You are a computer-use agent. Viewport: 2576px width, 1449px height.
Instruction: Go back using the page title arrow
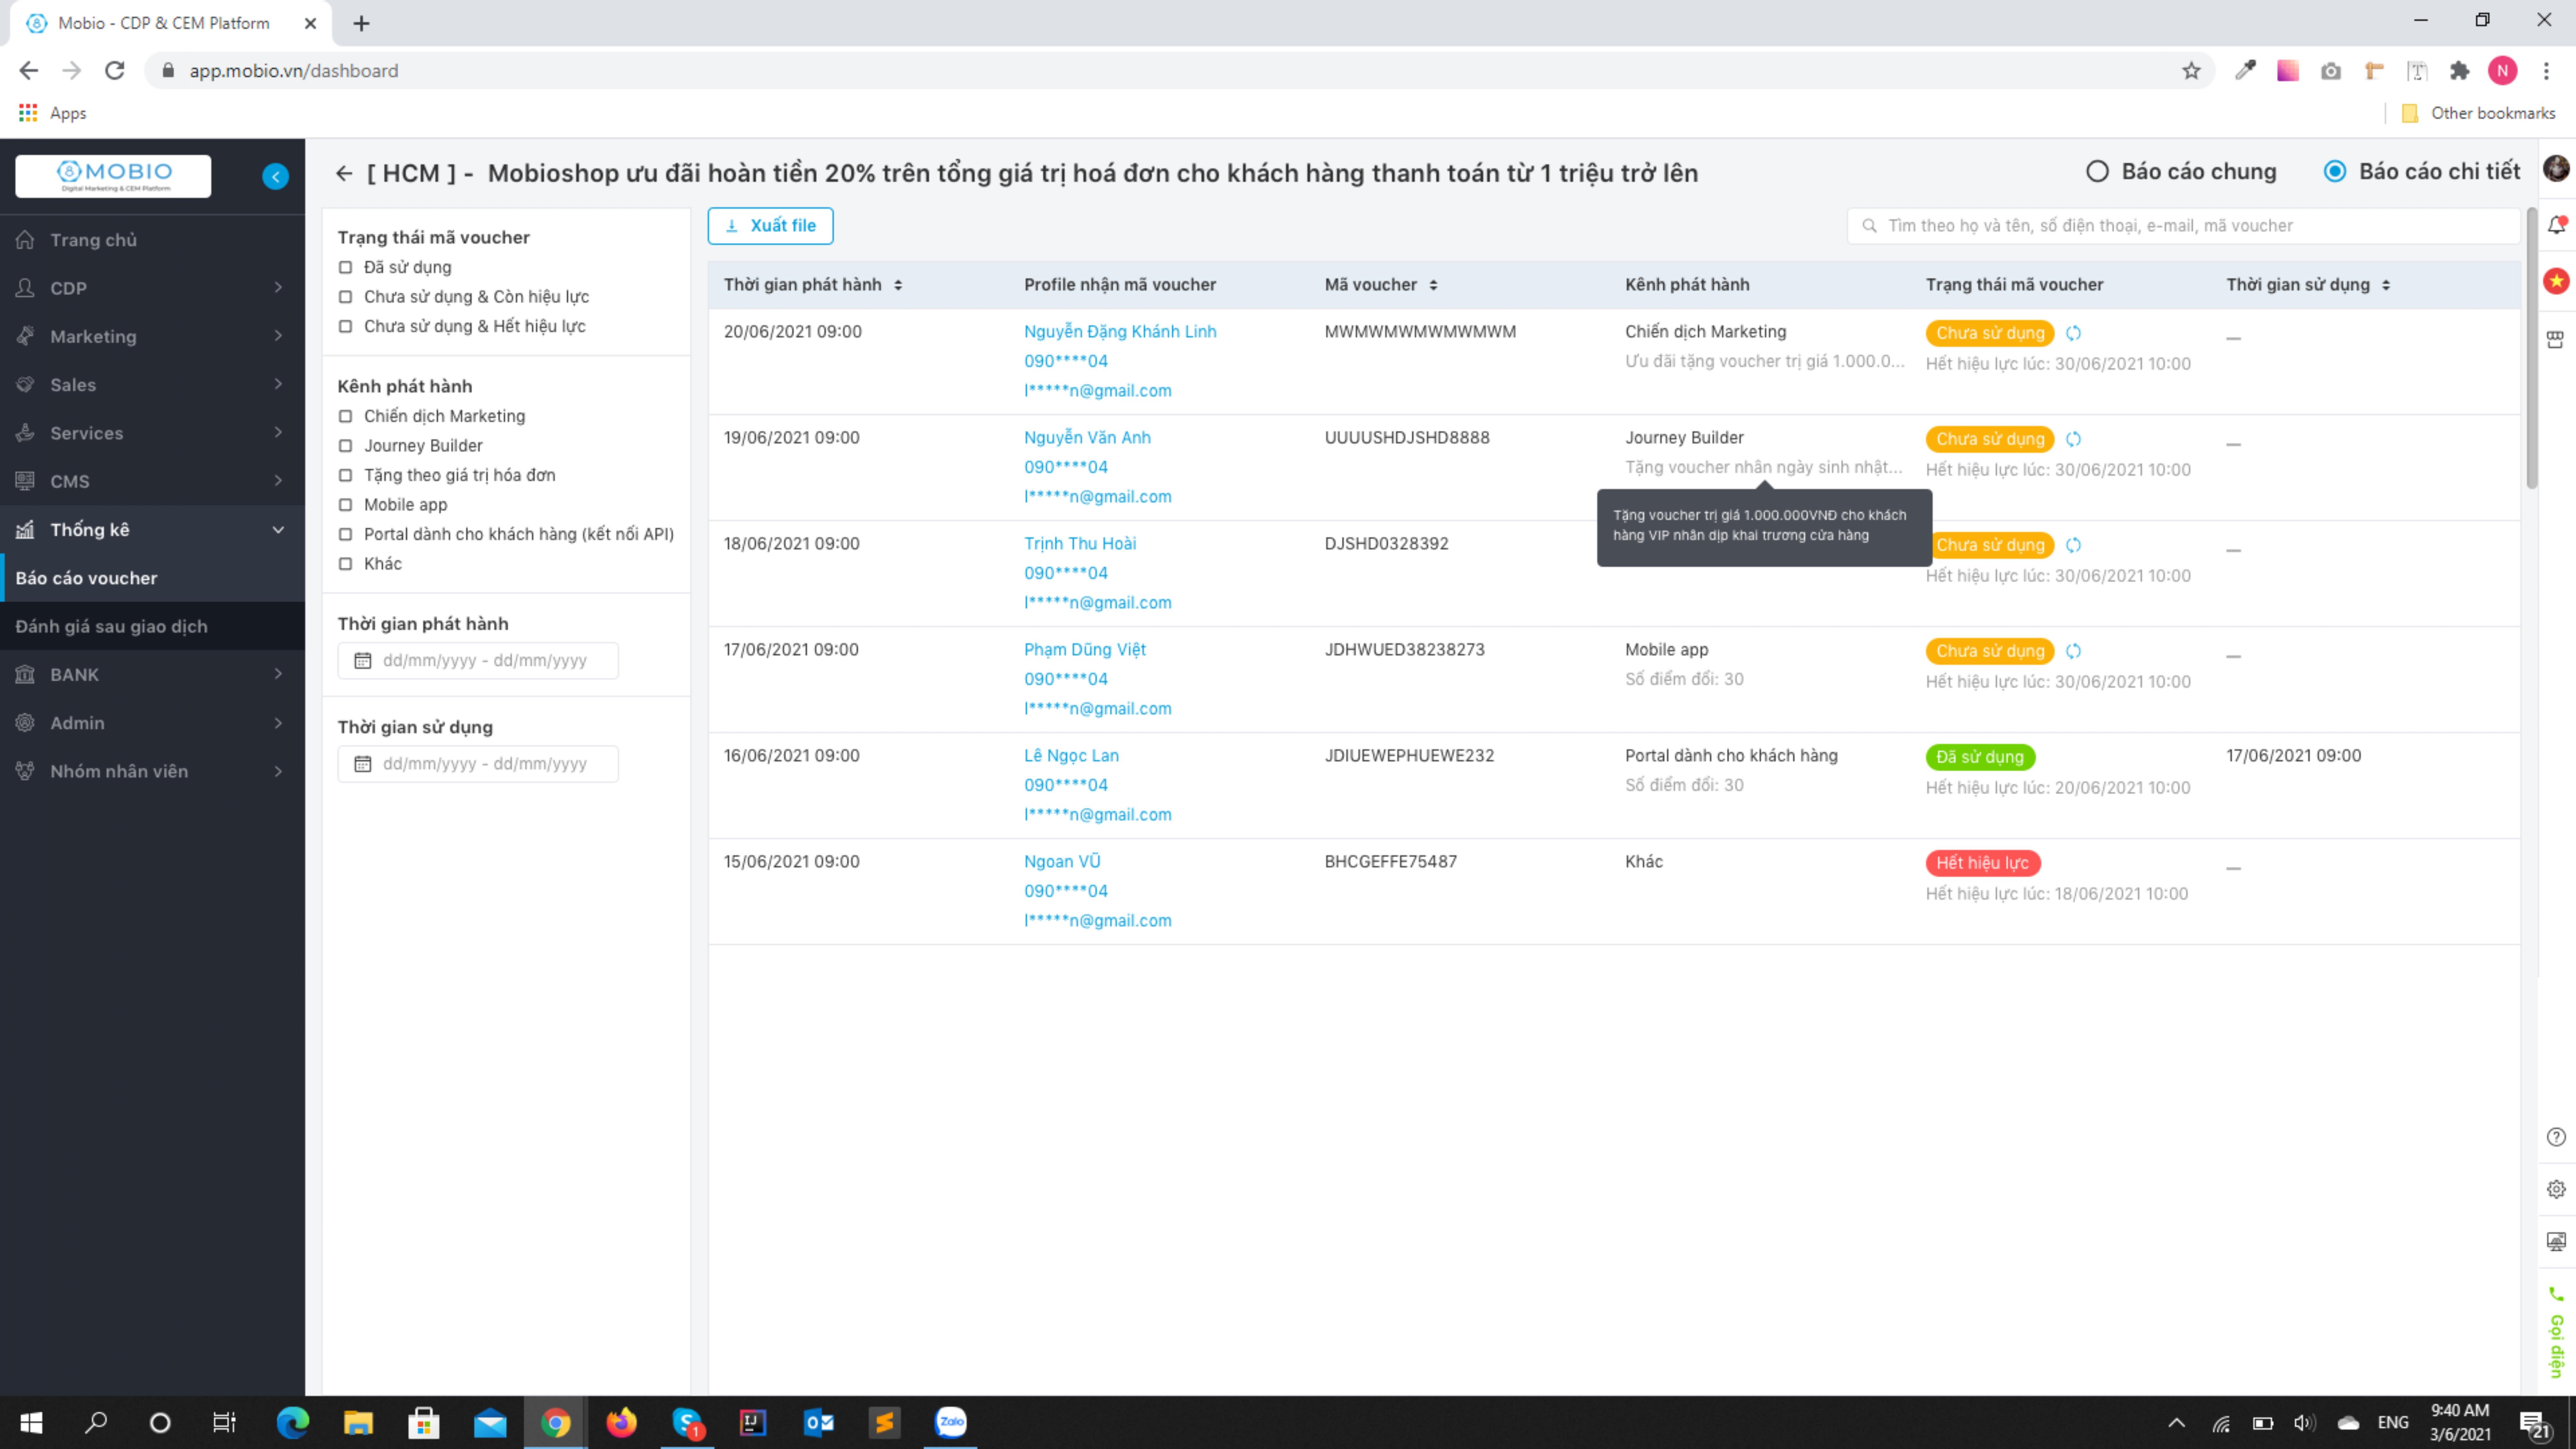click(344, 174)
